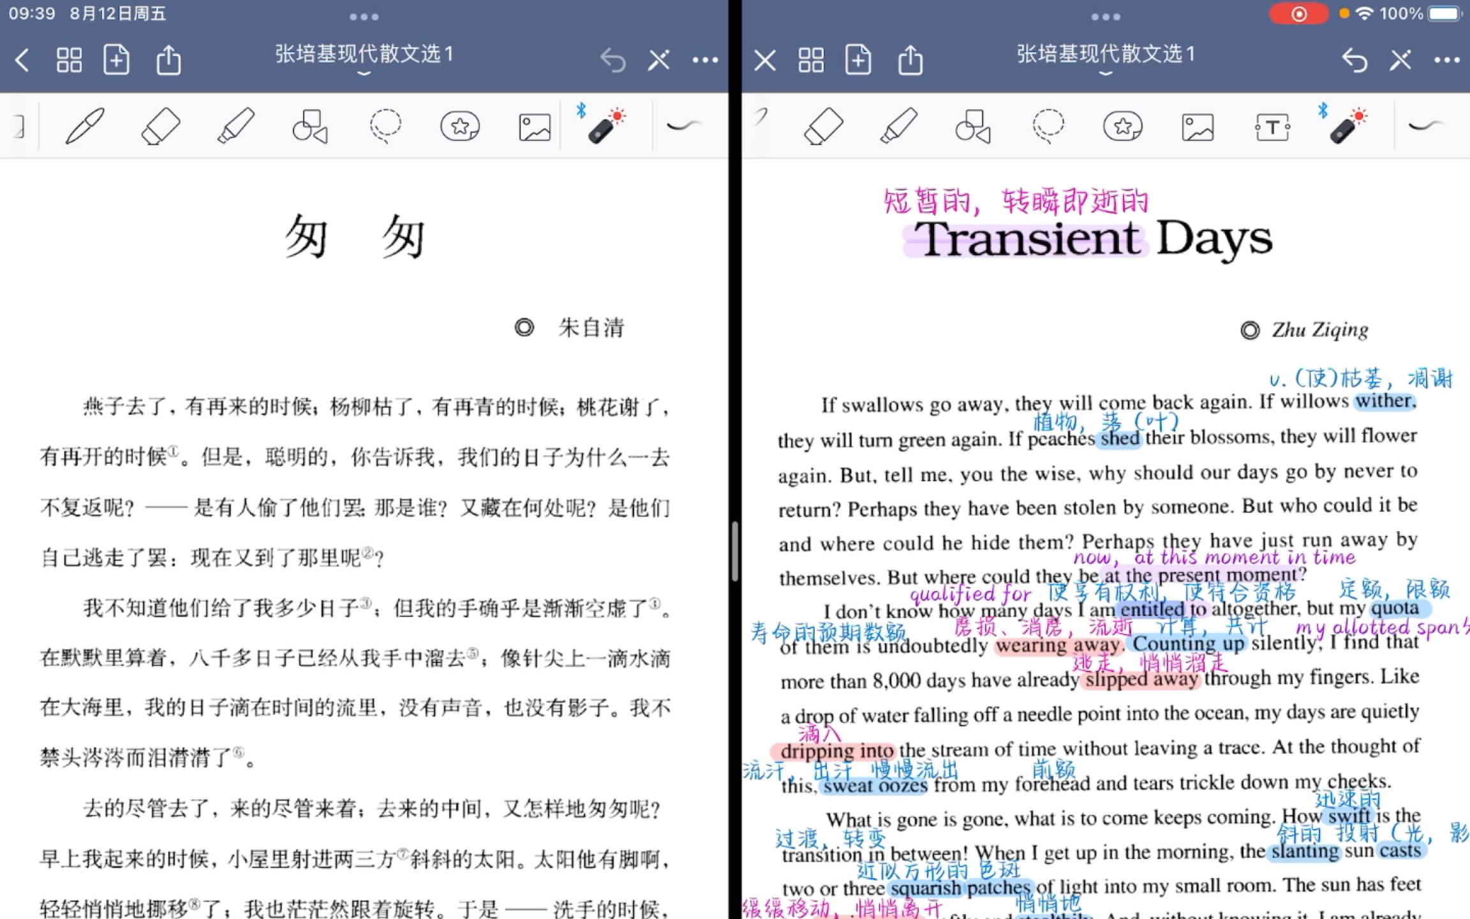Add new page in right pane
The image size is (1470, 919).
(858, 61)
